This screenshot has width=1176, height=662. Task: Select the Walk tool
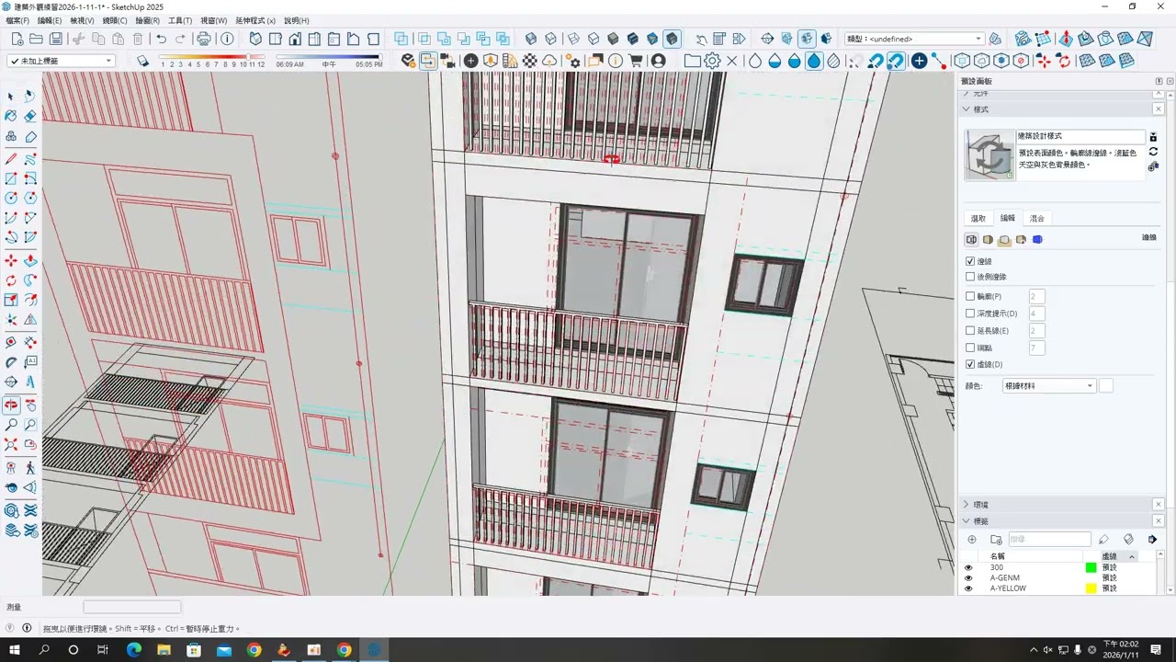[30, 467]
